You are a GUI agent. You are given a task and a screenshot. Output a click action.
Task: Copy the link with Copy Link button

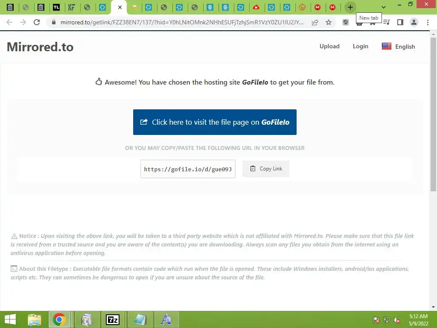click(x=266, y=169)
